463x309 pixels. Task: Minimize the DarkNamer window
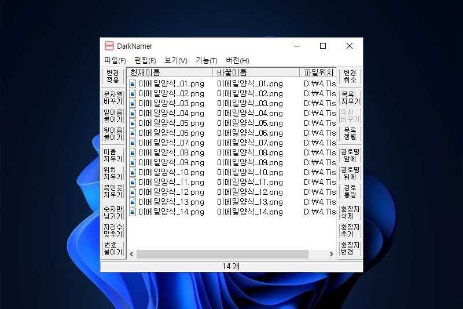tap(297, 46)
